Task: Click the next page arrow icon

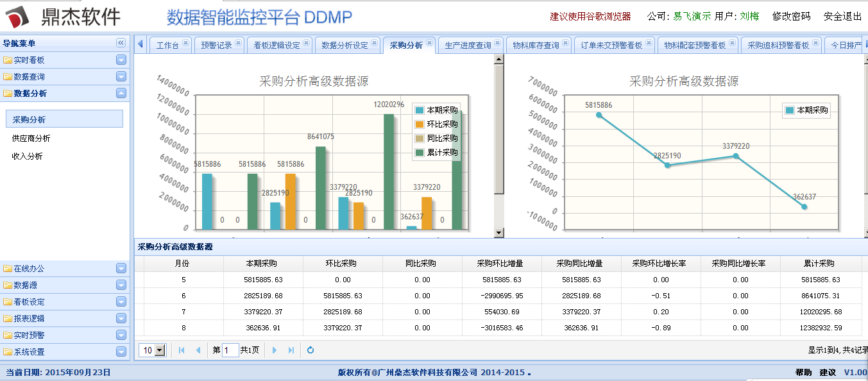Action: 275,350
